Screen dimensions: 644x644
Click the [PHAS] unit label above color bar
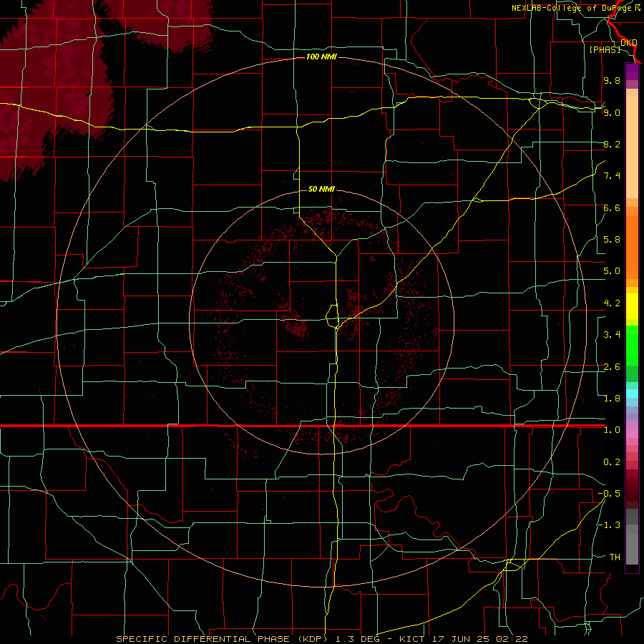[x=605, y=49]
